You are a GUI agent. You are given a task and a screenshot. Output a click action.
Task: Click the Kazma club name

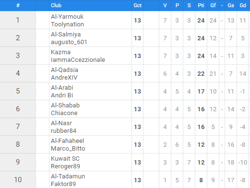pyautogui.click(x=60, y=52)
